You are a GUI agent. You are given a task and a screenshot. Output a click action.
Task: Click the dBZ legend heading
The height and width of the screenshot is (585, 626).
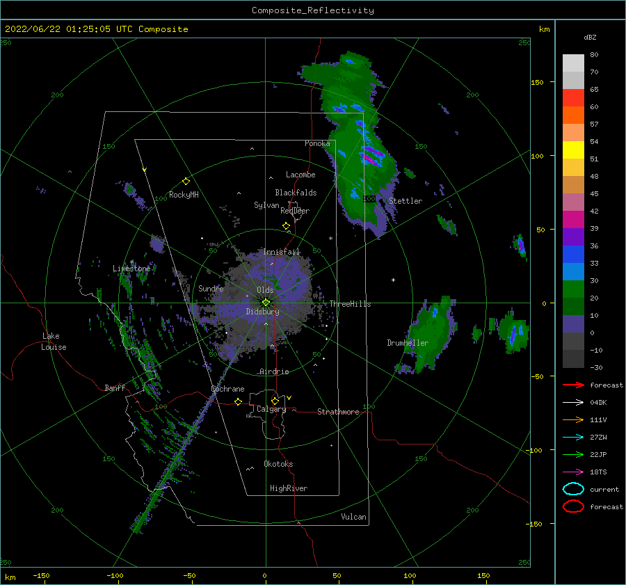point(590,37)
